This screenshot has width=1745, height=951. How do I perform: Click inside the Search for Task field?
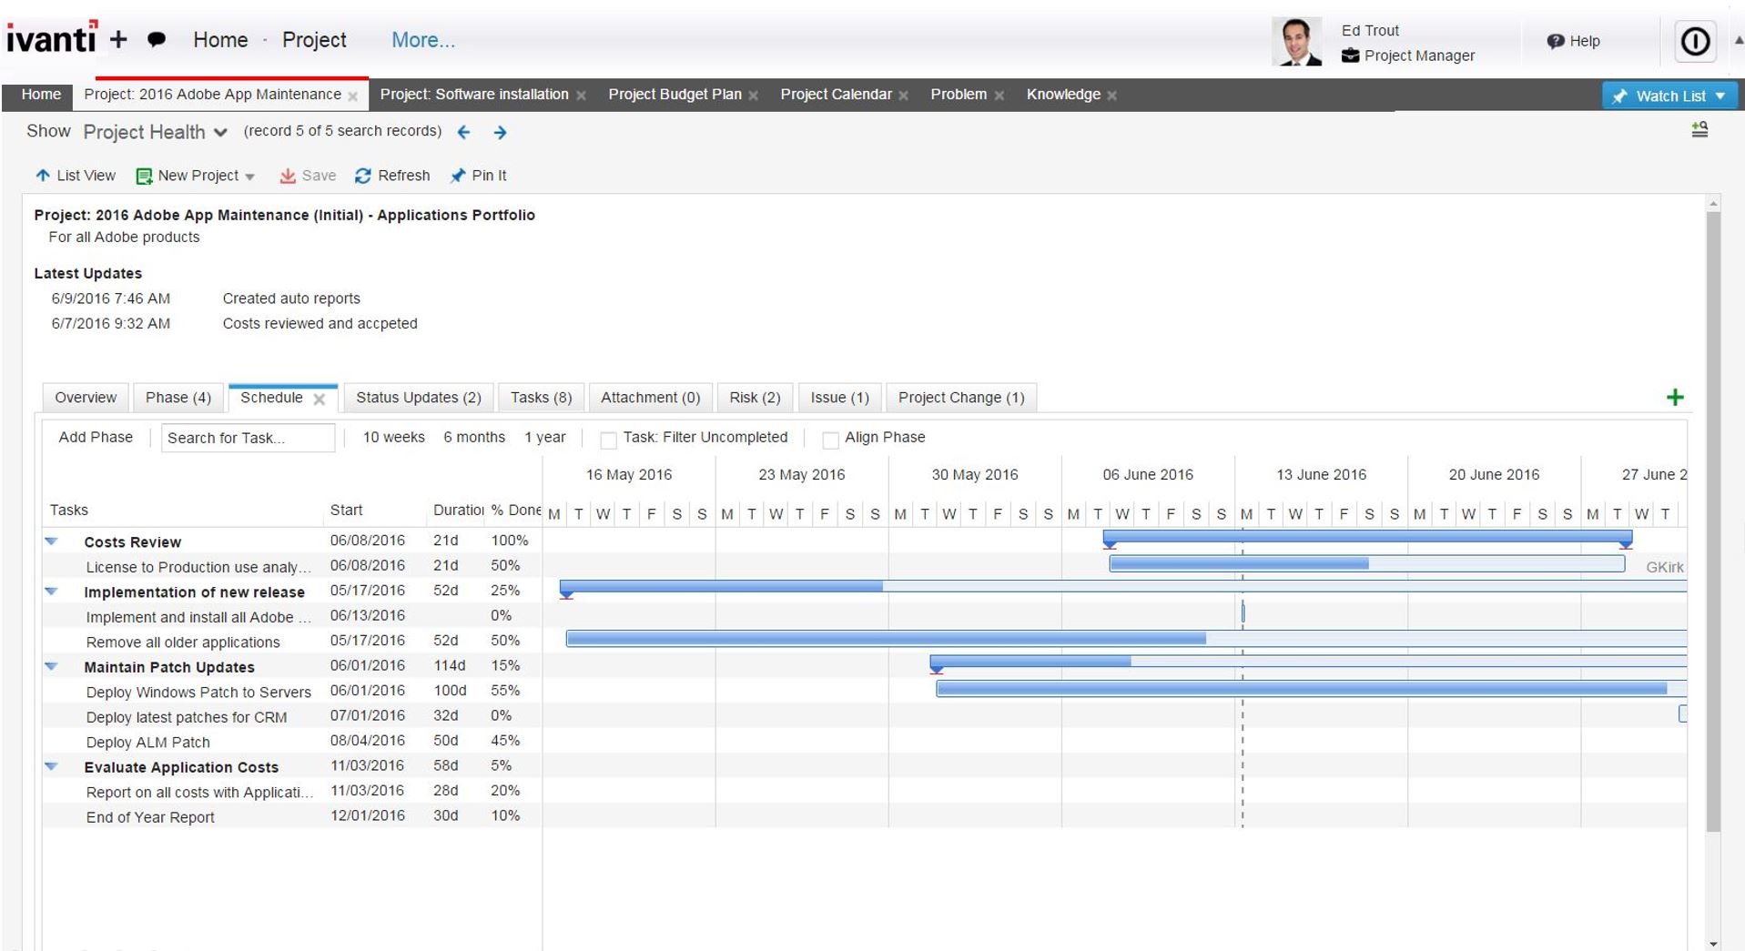(247, 437)
